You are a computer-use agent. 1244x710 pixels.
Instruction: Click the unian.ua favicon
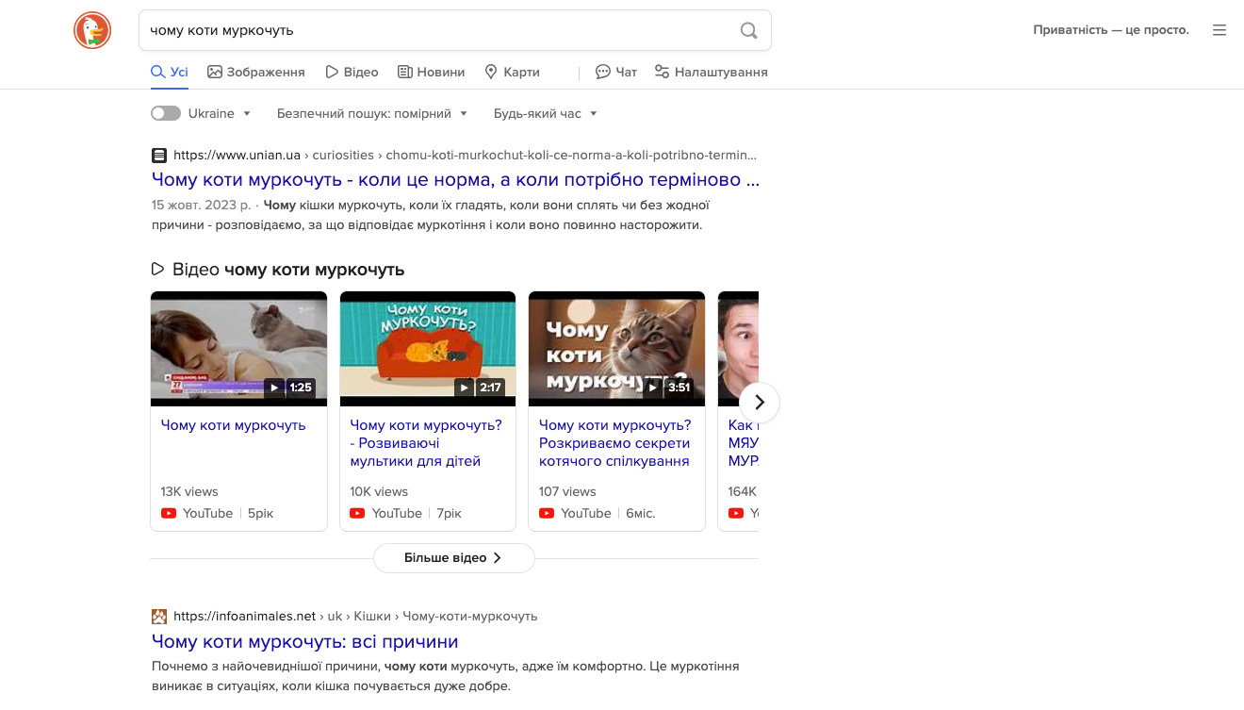tap(159, 155)
